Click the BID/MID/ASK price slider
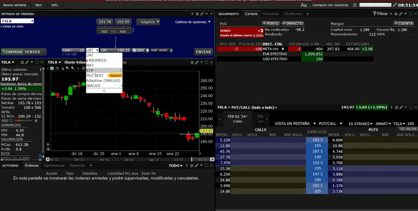This screenshot has height=211, width=418. point(114,32)
